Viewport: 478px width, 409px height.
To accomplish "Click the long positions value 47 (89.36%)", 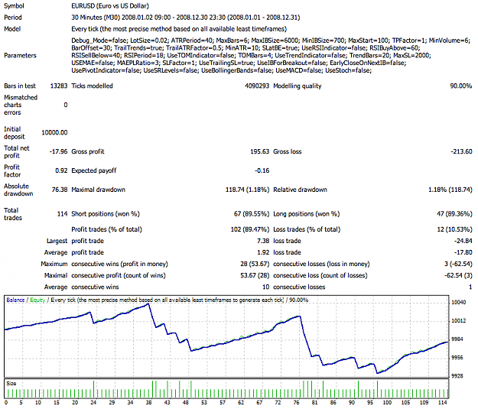I will (x=454, y=214).
